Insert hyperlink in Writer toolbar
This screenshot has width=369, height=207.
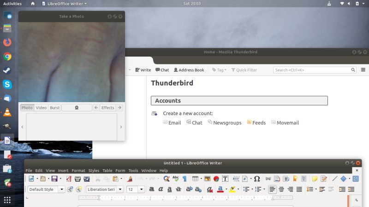(x=268, y=178)
